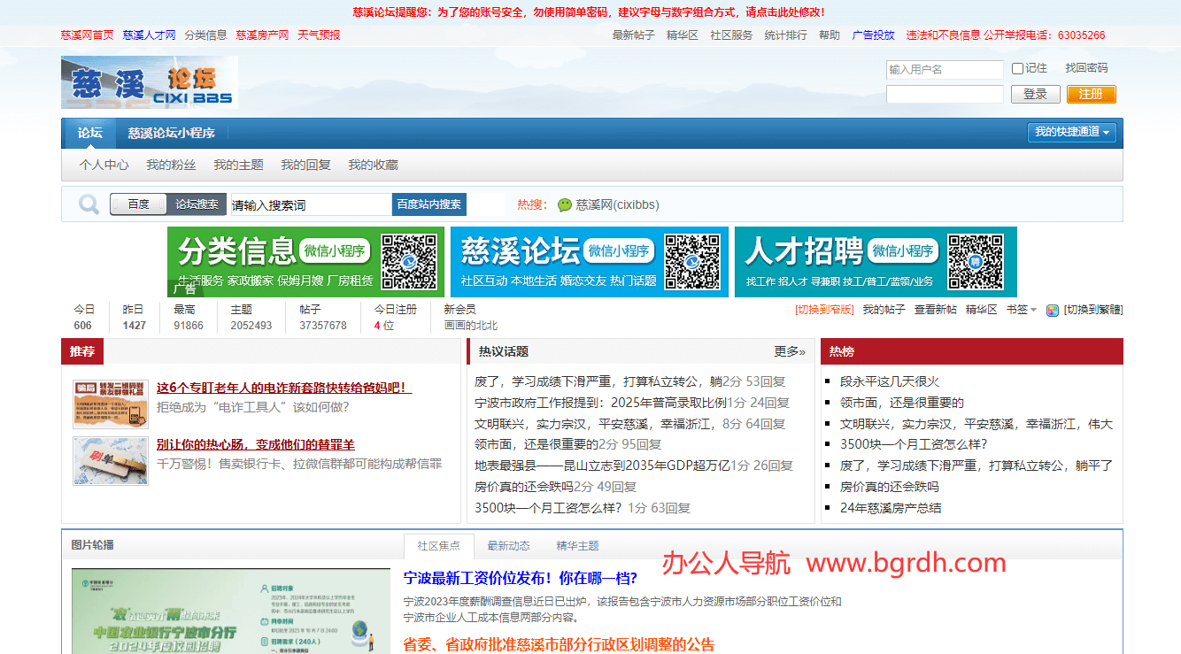The width and height of the screenshot is (1181, 654).
Task: Select the 精华主题 tab
Action: [x=577, y=546]
